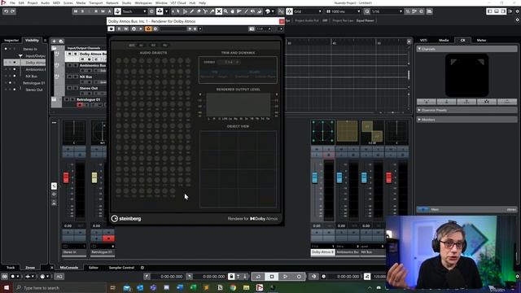Open the 1/16 quantize preset dropdown
The height and width of the screenshot is (293, 521).
tap(387, 11)
